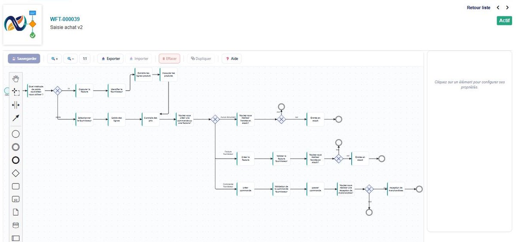Follow the Retour liste link
This screenshot has width=516, height=242.
479,8
